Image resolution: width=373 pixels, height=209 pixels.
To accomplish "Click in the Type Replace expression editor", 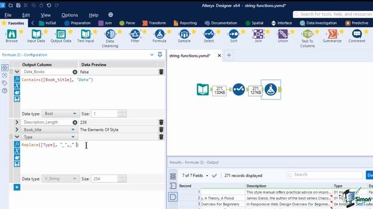I will click(x=93, y=157).
